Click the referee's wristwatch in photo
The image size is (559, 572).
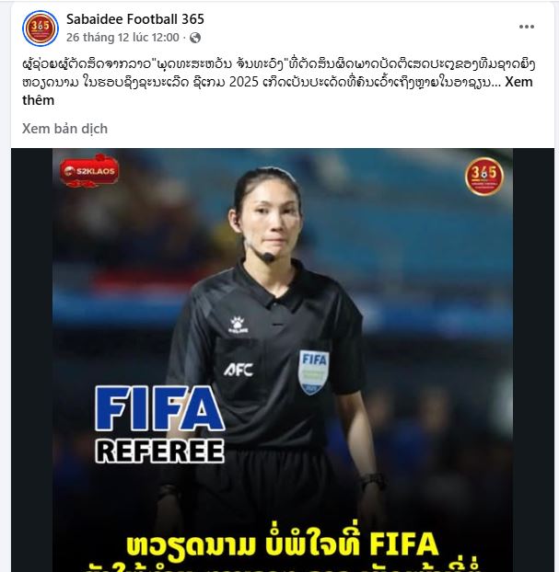pyautogui.click(x=373, y=481)
